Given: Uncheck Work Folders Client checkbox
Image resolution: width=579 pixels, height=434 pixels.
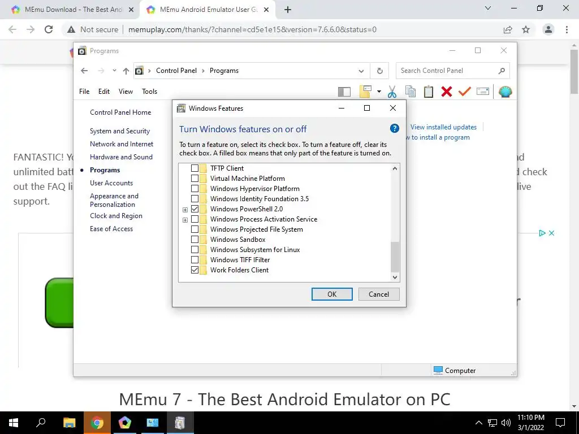Looking at the screenshot, I should coord(195,270).
